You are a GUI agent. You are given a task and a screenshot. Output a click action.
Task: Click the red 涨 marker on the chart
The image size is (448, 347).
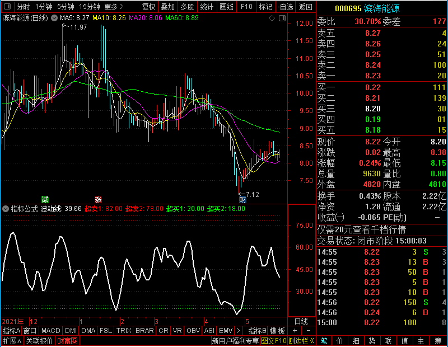pos(98,199)
